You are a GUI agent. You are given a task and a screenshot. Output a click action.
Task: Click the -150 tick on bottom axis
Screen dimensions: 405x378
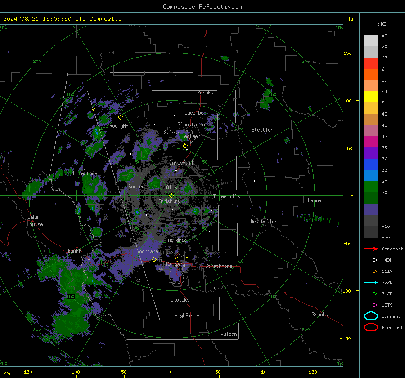pos(27,372)
